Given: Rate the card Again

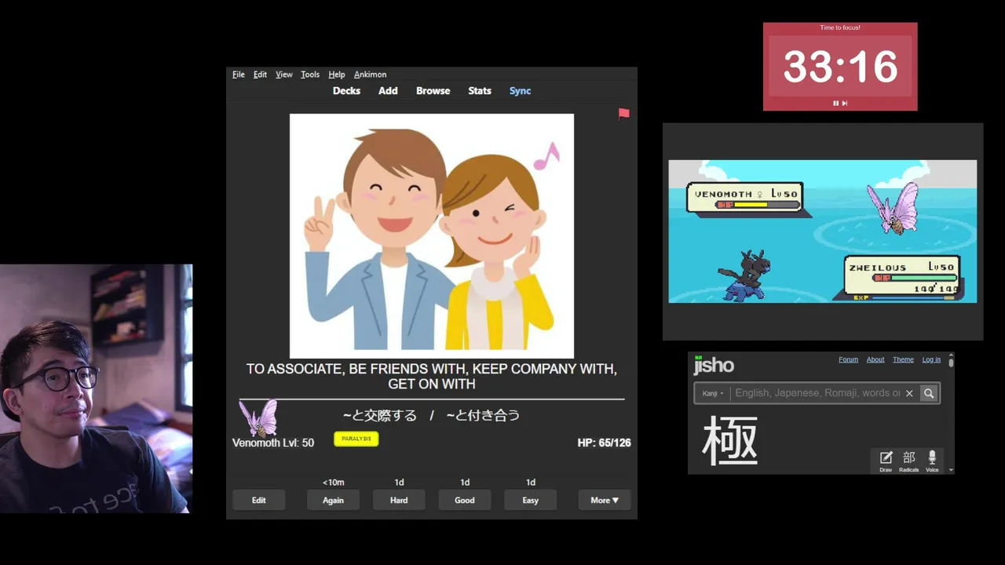Looking at the screenshot, I should tap(333, 500).
